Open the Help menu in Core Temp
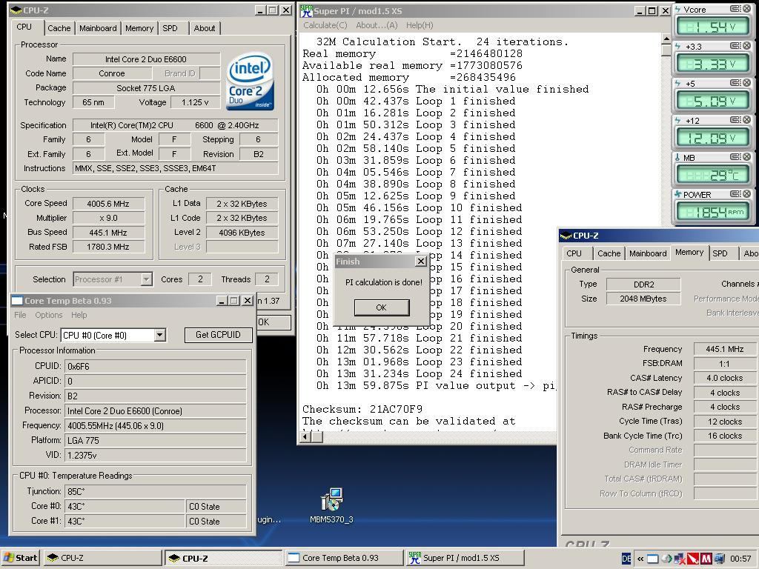Screen dimensions: 759x569 click(79, 315)
